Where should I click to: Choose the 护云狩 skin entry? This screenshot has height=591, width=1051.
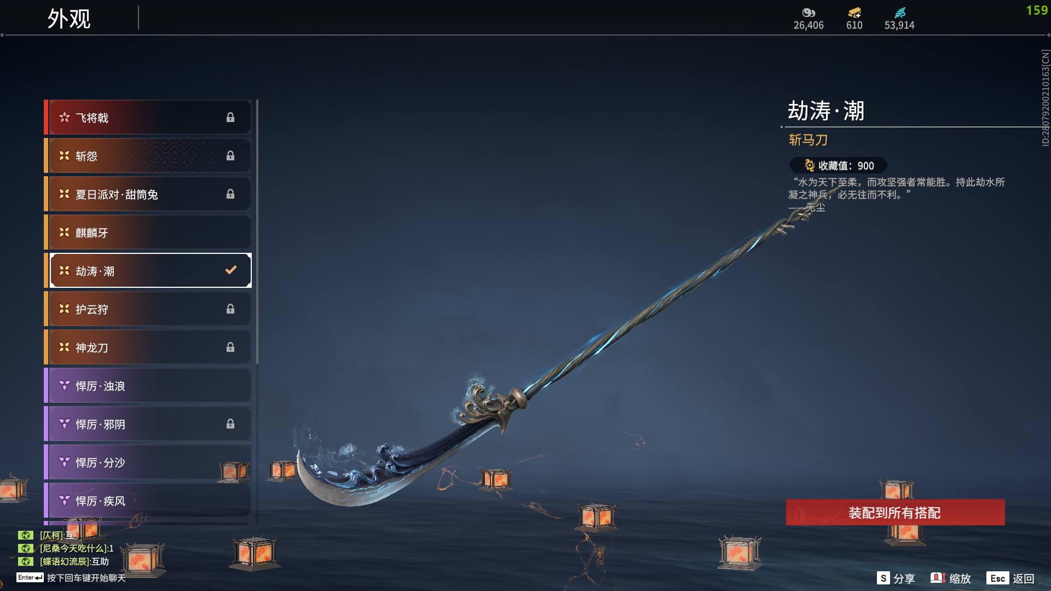[x=148, y=309]
